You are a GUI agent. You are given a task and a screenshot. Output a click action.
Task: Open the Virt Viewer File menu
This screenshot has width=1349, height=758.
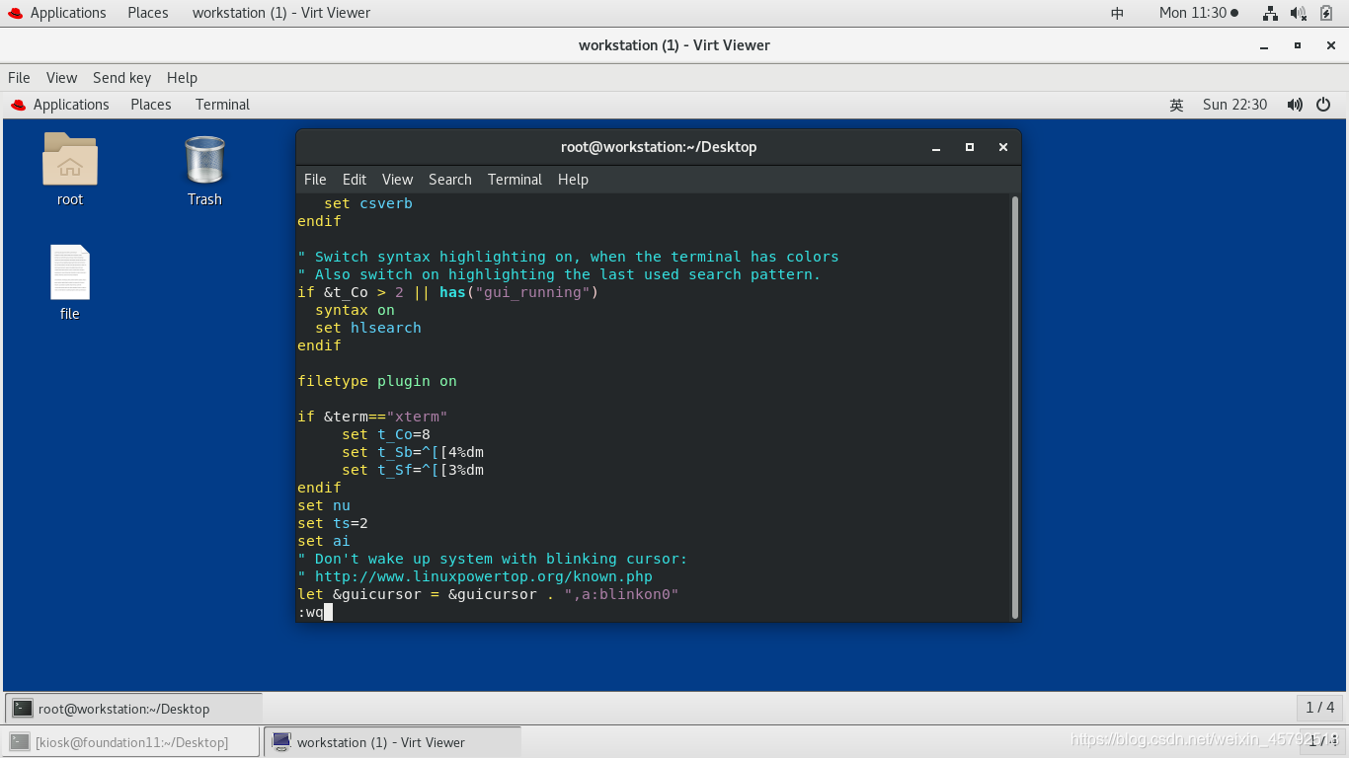pyautogui.click(x=19, y=78)
